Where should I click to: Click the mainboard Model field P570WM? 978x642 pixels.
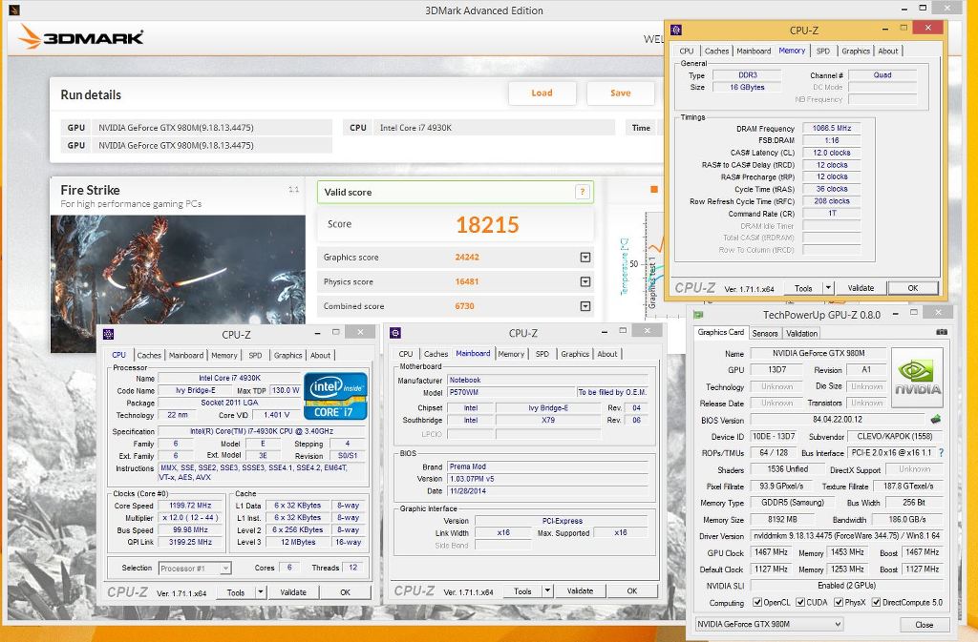tap(511, 392)
